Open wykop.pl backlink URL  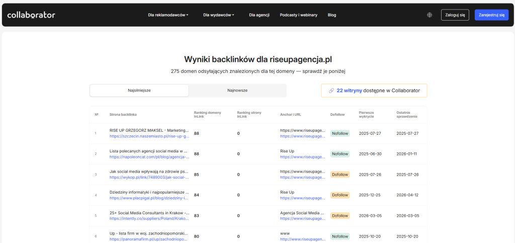coord(149,178)
